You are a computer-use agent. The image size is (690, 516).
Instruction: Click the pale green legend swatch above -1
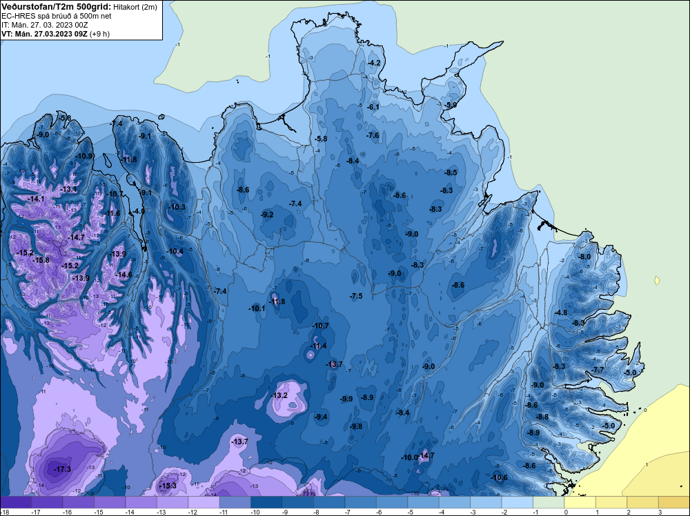pyautogui.click(x=549, y=502)
